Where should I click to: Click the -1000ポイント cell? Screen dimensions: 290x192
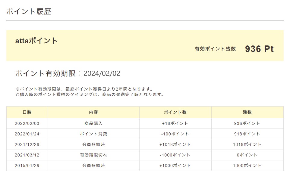(x=175, y=155)
